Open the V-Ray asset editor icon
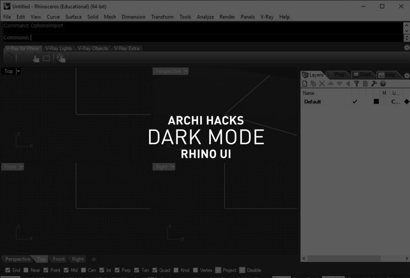 (9, 58)
